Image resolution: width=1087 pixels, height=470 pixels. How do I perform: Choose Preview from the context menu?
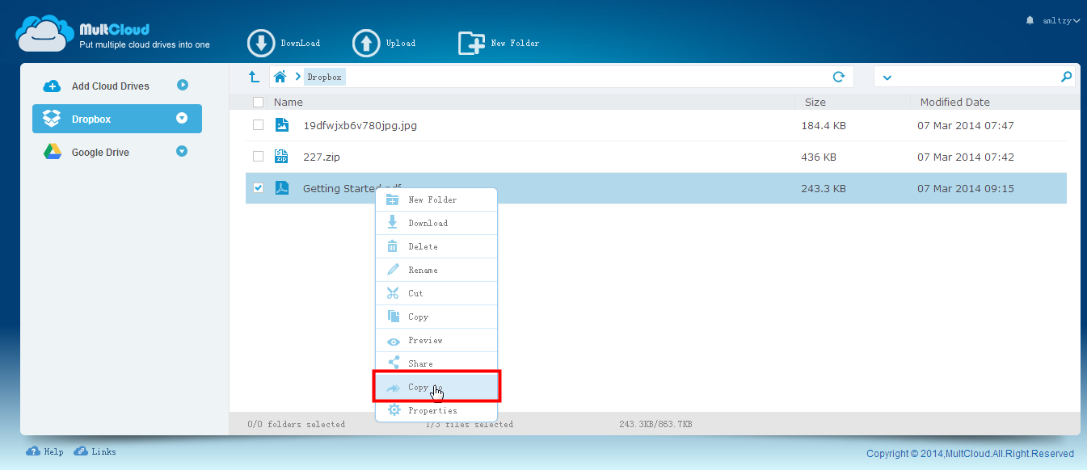(x=436, y=340)
